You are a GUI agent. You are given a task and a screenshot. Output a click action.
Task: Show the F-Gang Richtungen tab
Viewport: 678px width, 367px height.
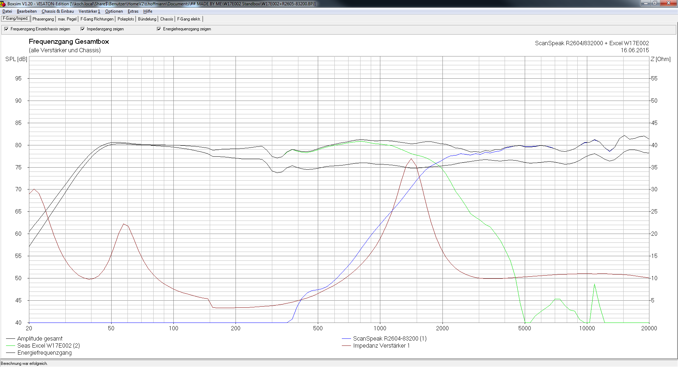point(97,19)
